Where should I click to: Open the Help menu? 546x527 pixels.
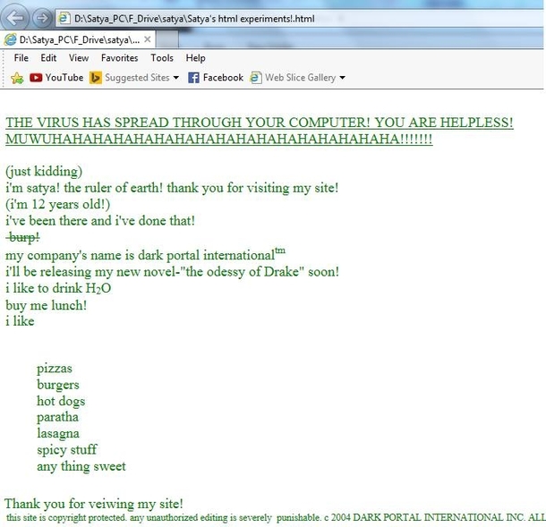coord(195,58)
